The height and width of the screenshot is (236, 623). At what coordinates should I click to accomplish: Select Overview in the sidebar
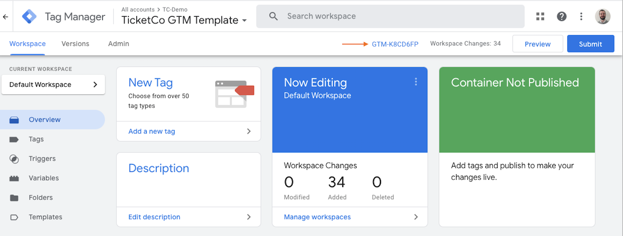(x=52, y=120)
